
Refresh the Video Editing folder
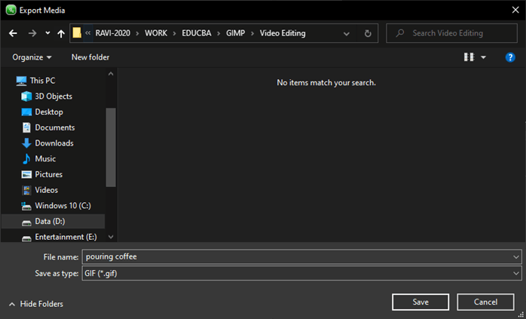(x=368, y=33)
